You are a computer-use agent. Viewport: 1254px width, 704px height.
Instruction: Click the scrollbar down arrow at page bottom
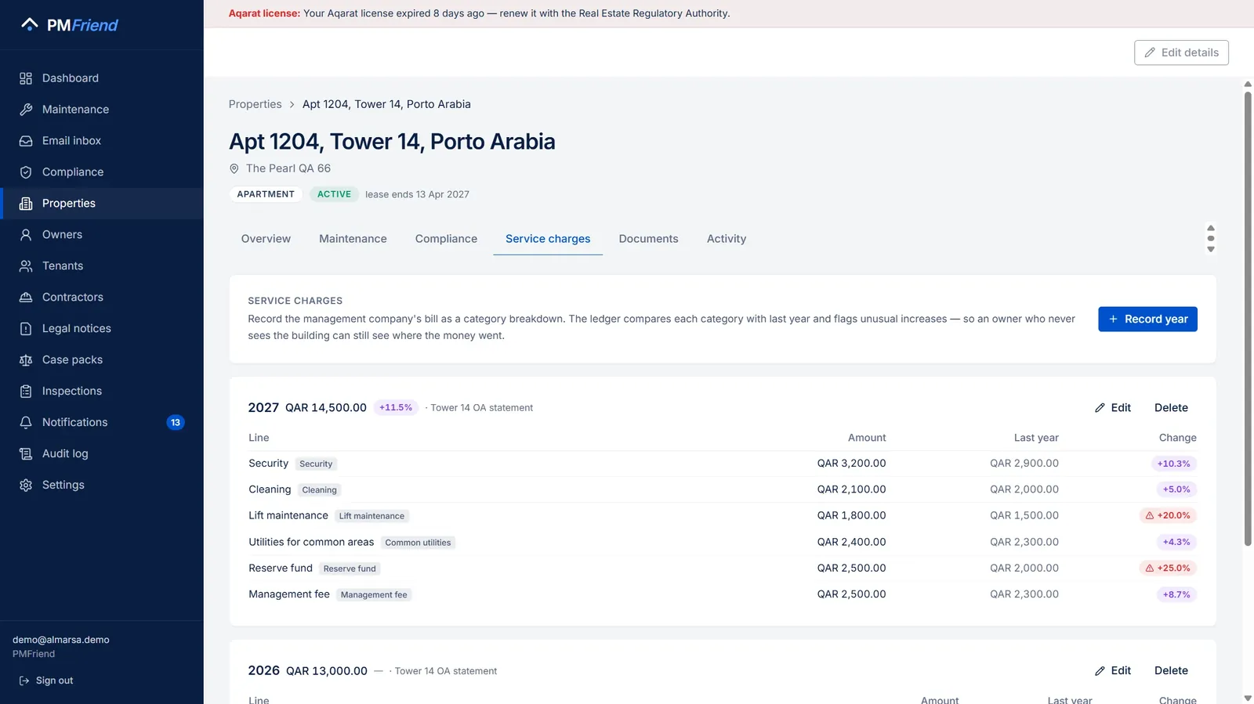pos(1248,698)
